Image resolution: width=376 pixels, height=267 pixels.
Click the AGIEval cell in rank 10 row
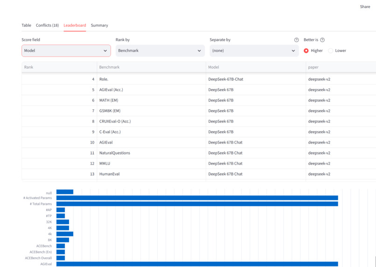(151, 143)
